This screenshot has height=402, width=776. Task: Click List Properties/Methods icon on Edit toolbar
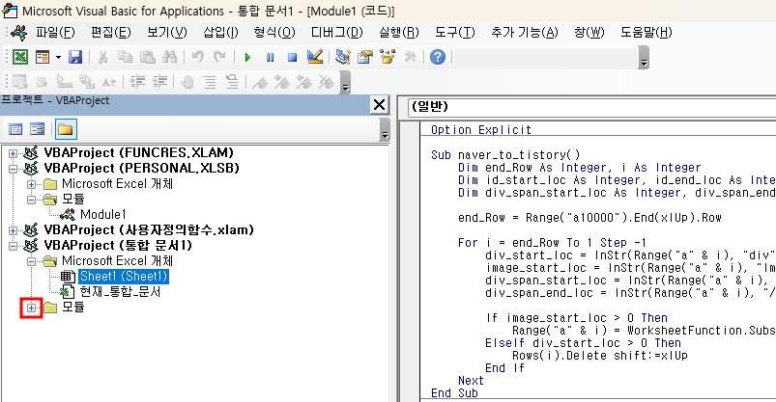point(20,82)
